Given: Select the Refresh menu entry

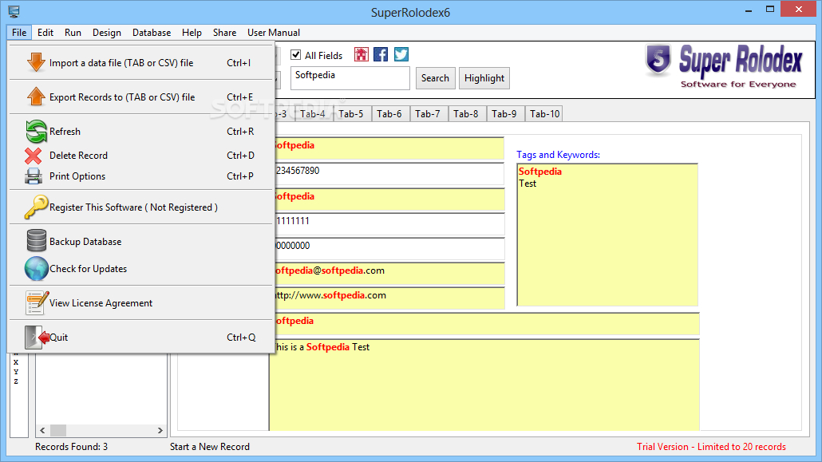Looking at the screenshot, I should click(x=141, y=131).
